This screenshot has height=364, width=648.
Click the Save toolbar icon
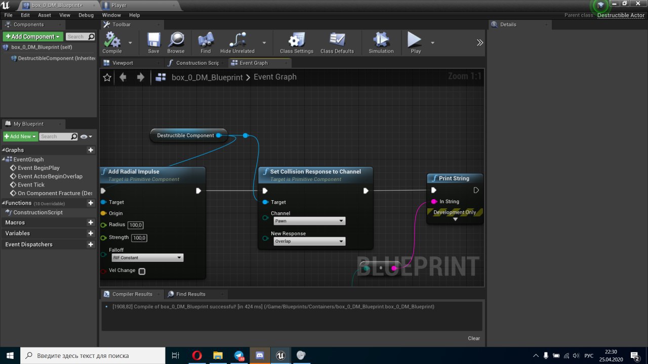click(x=153, y=42)
